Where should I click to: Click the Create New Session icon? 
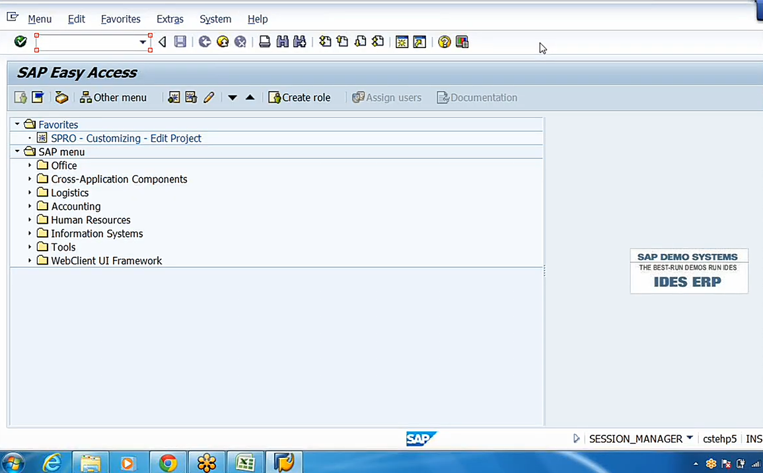pyautogui.click(x=402, y=42)
